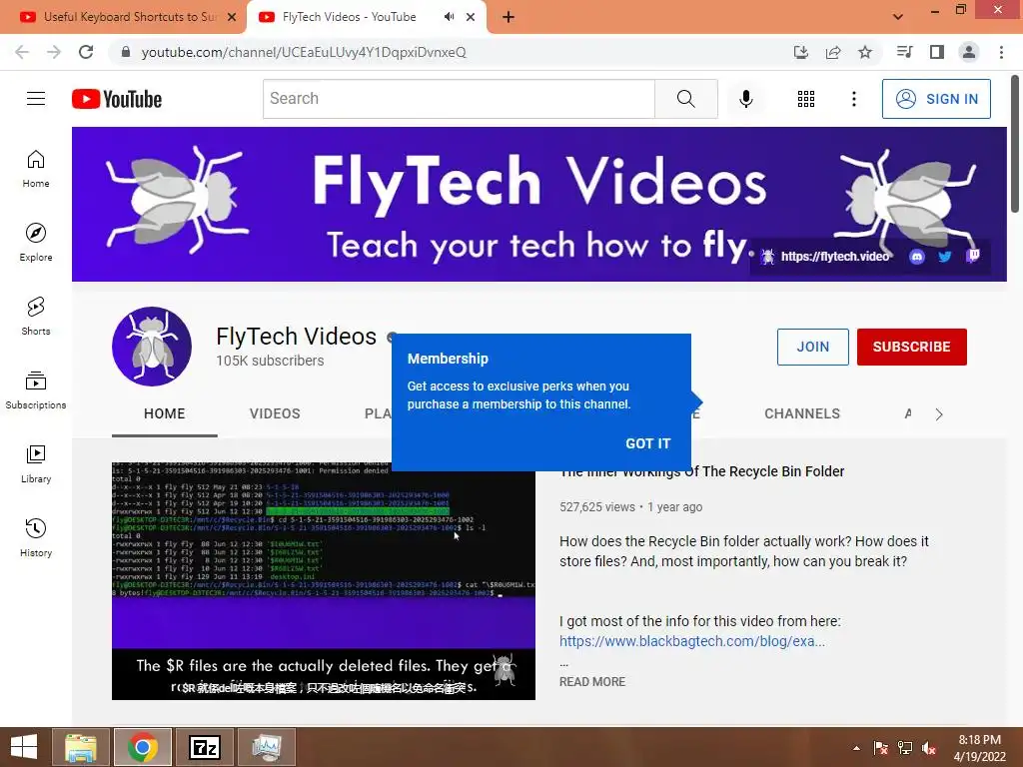Click the SUBSCRIBE button
Image resolution: width=1023 pixels, height=767 pixels.
pyautogui.click(x=911, y=347)
